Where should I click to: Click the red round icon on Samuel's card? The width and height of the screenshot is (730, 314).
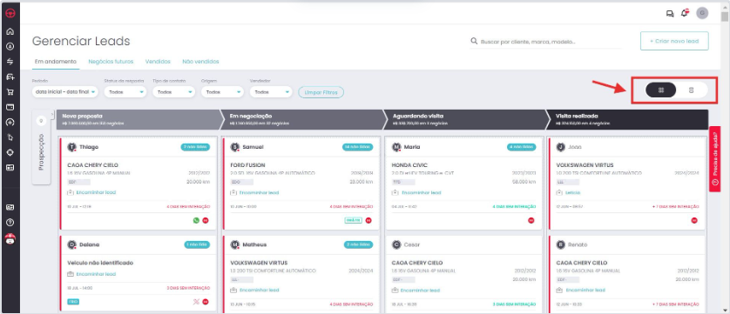[368, 221]
